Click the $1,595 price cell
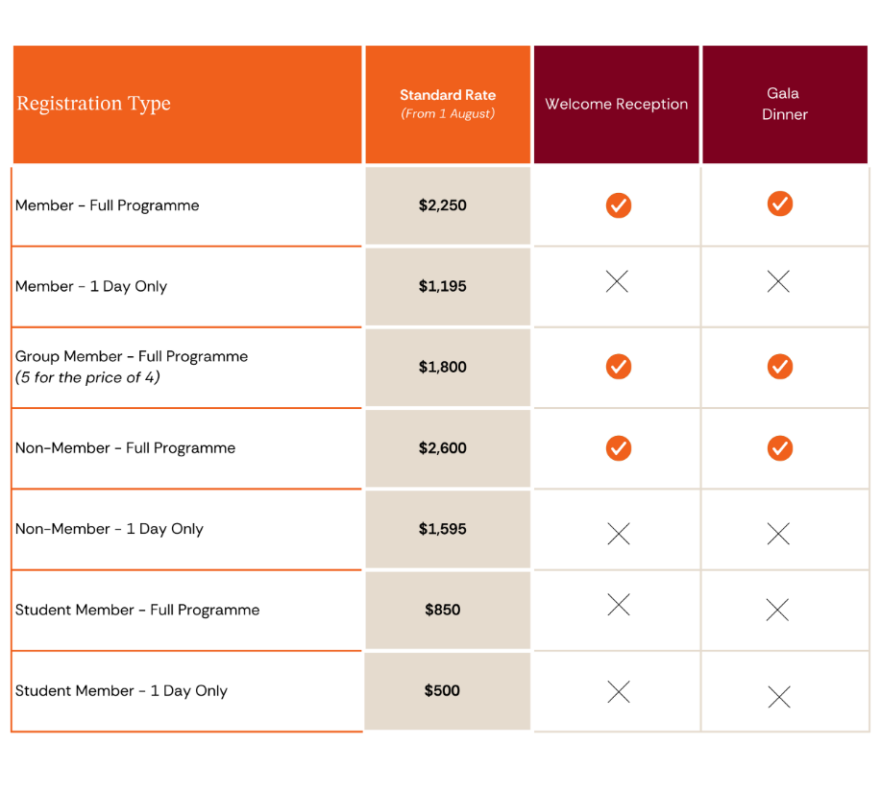Image resolution: width=881 pixels, height=792 pixels. point(443,529)
